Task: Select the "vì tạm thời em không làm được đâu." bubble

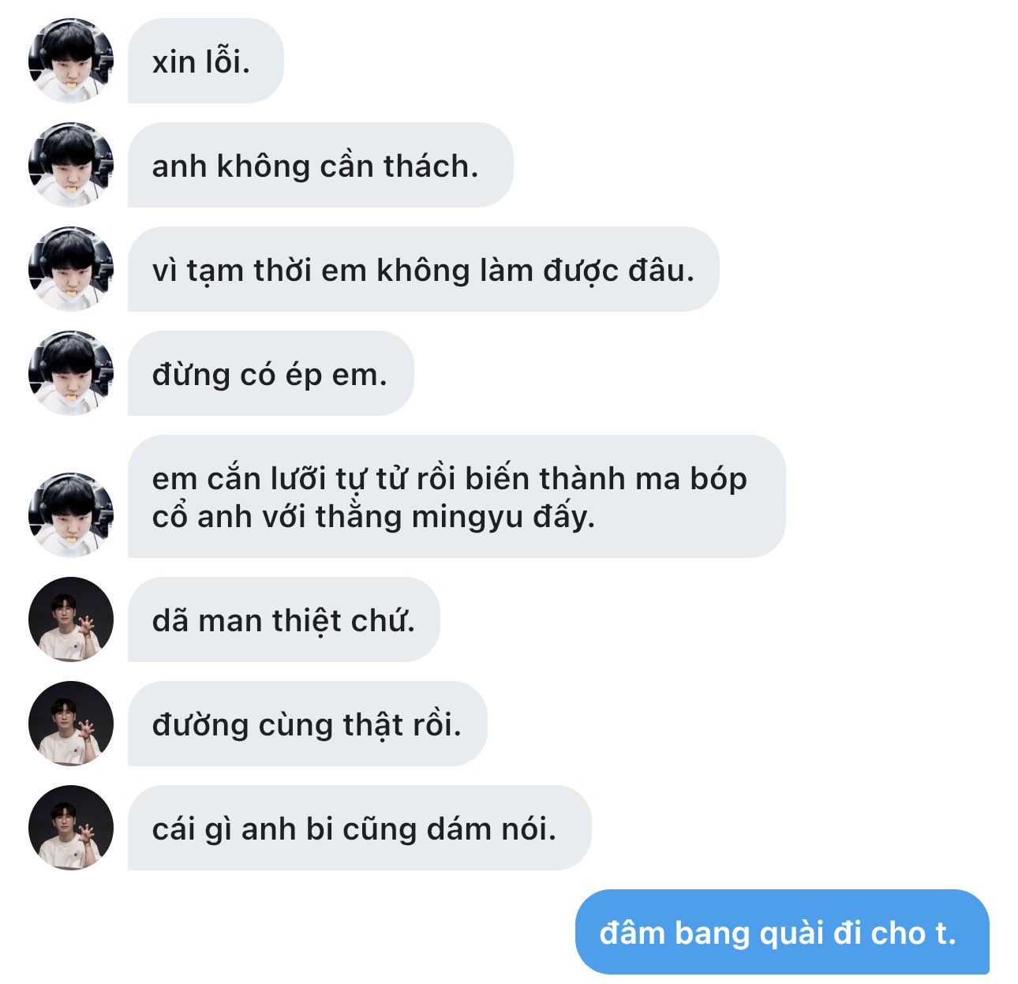Action: (424, 269)
